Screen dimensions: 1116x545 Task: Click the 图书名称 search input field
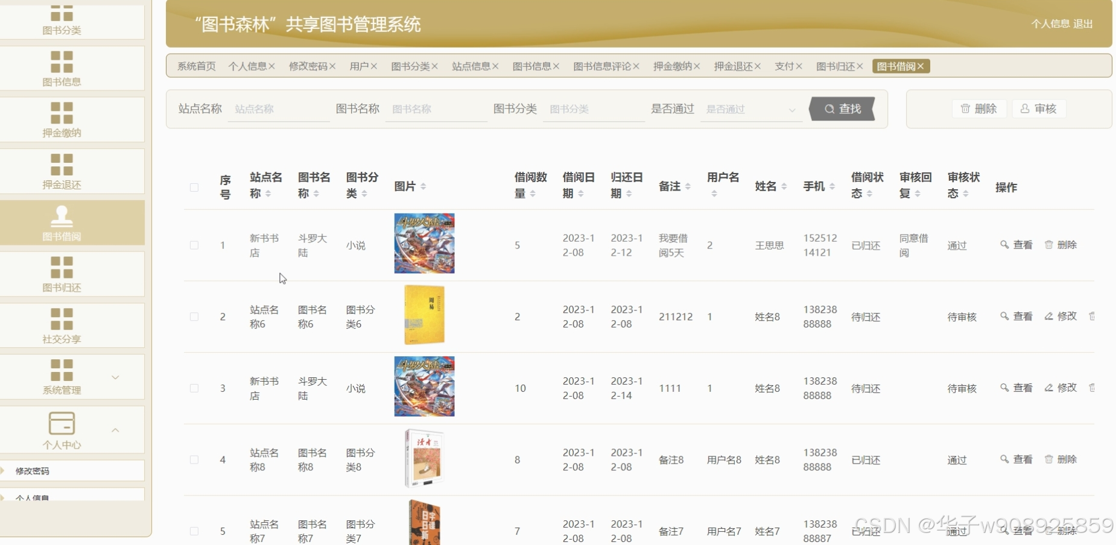[436, 109]
